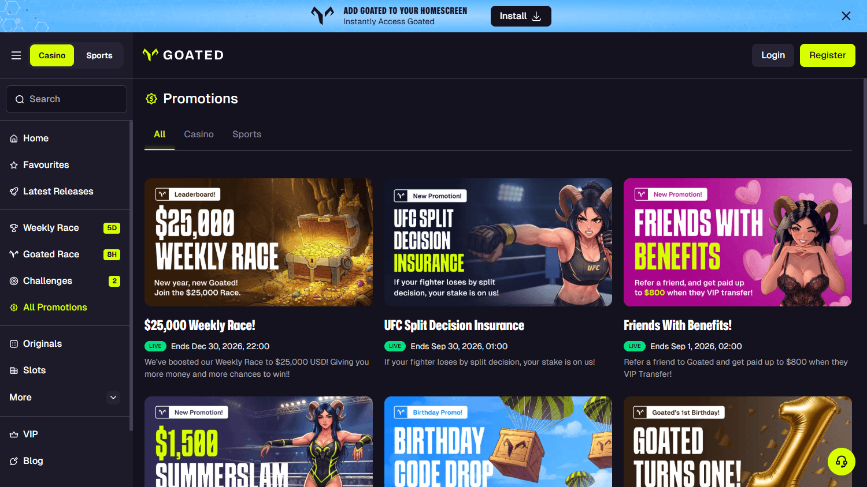Click the Blog external link icon
This screenshot has height=487, width=867.
(14, 461)
